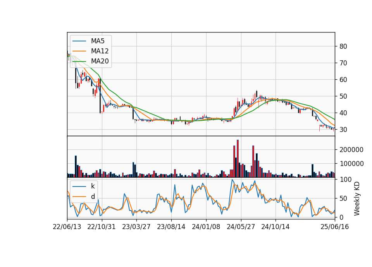Select the 24/10/14 date label
Screen dimensions: 372x267
276,227
